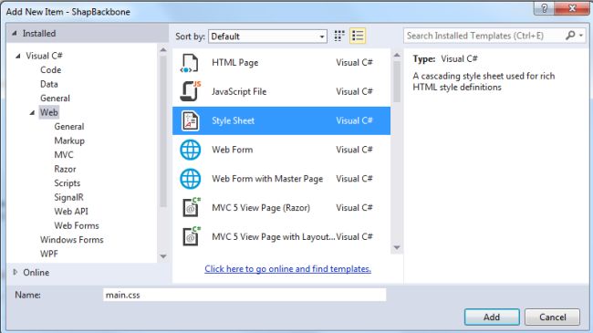Click the template list scroll down arrow
This screenshot has width=593, height=333.
(x=397, y=247)
